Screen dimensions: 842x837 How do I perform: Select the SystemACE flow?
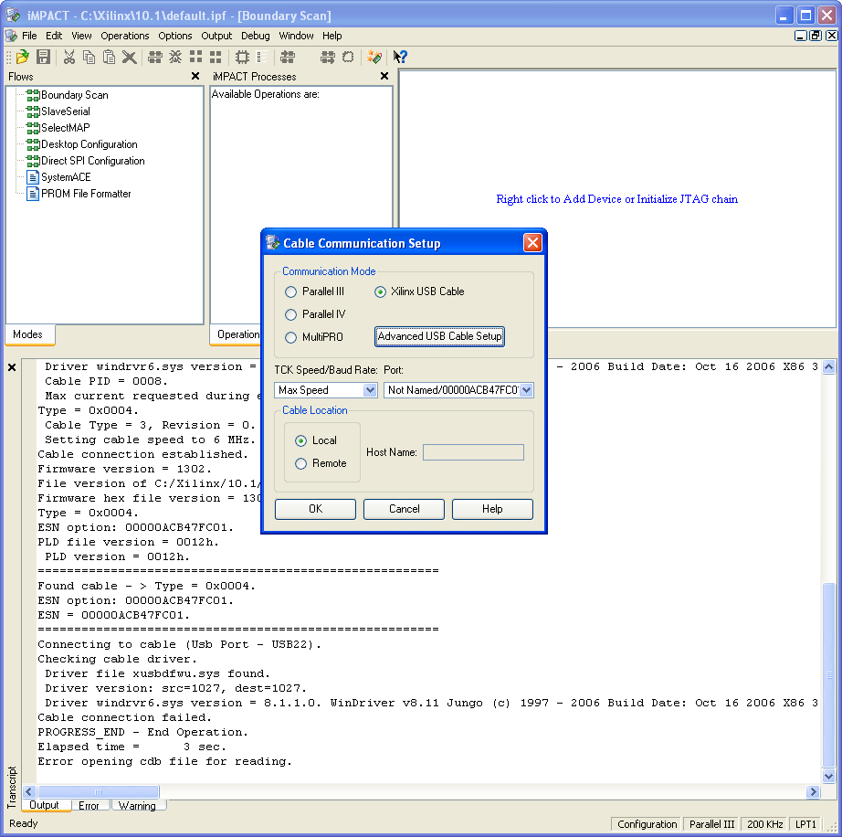(66, 177)
